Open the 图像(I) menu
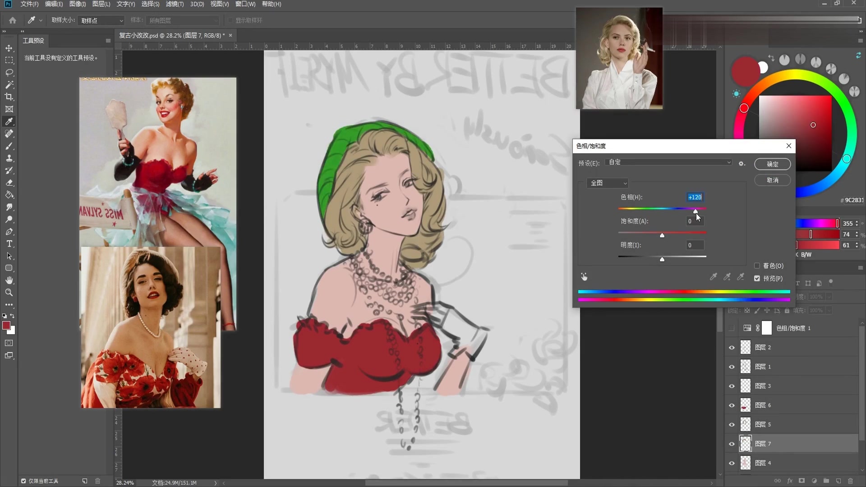This screenshot has width=866, height=487. click(x=78, y=4)
